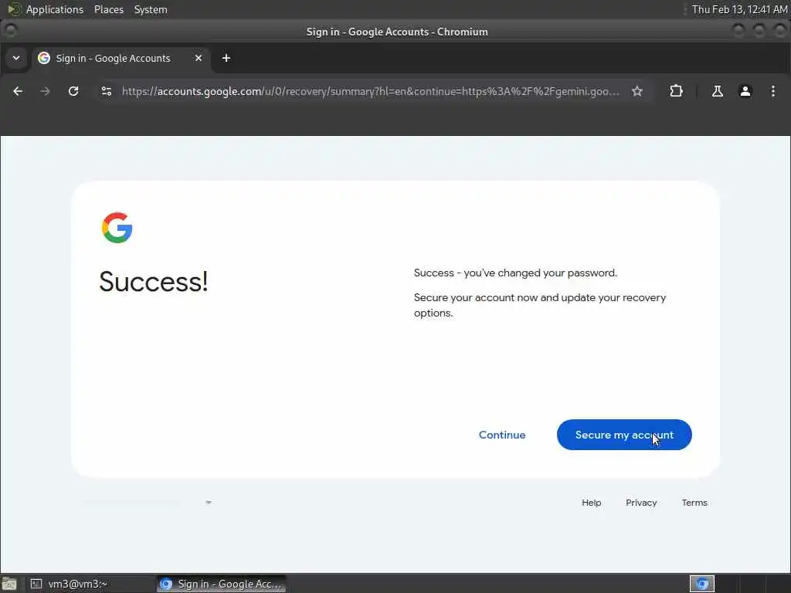Open the tab search dropdown arrow

coord(16,58)
